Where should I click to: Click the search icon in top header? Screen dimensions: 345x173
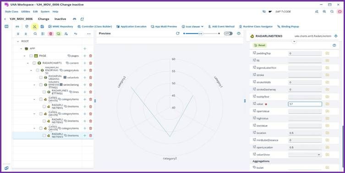pyautogui.click(x=332, y=11)
